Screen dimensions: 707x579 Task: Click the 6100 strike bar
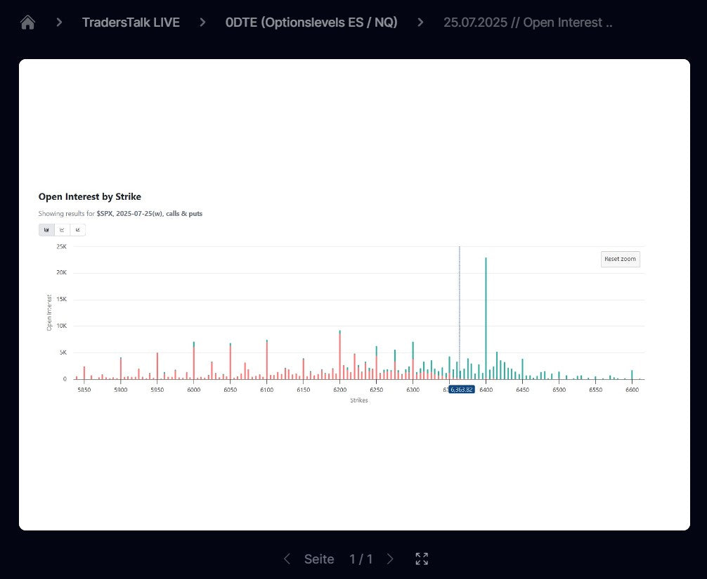[x=267, y=360]
